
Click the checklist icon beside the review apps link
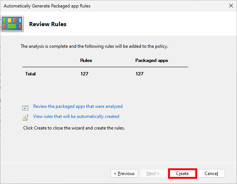pos(25,108)
